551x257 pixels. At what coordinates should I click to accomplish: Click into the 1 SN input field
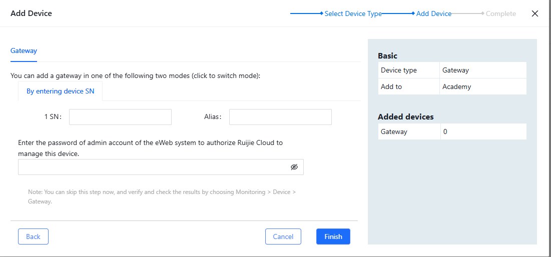120,117
